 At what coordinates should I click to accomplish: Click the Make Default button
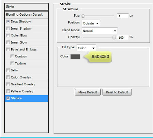coord(88,92)
